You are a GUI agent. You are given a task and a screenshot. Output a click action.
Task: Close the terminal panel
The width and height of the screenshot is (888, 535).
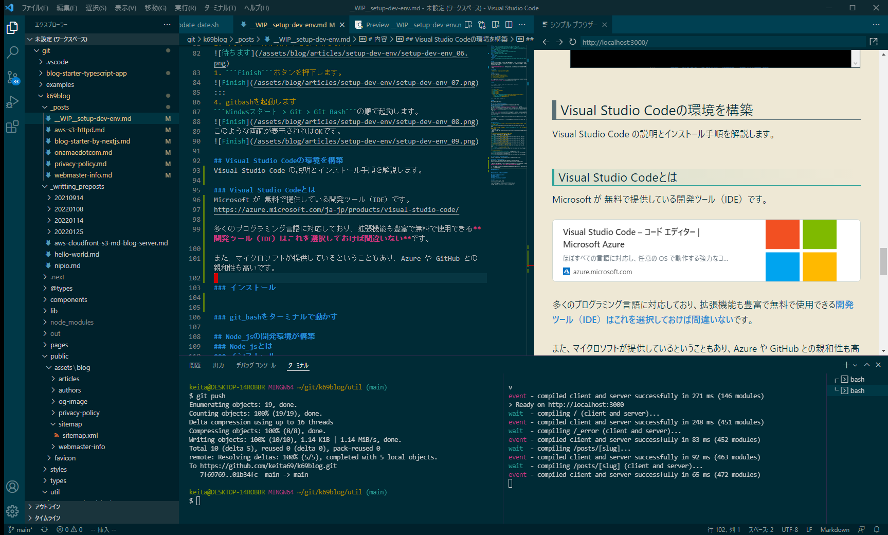(x=878, y=365)
